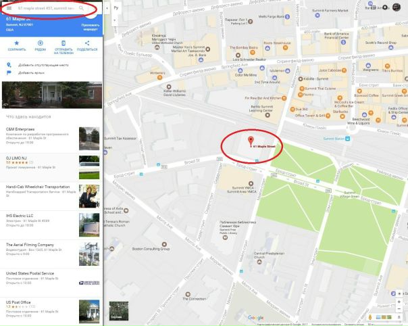
Task: Expand the imagery strip chevron at bottom right
Action: tap(400, 316)
